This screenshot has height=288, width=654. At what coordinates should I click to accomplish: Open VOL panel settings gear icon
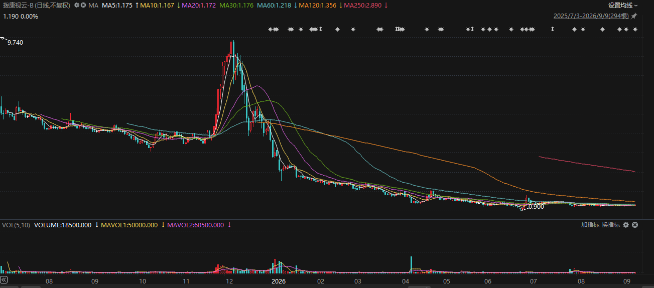[626, 225]
